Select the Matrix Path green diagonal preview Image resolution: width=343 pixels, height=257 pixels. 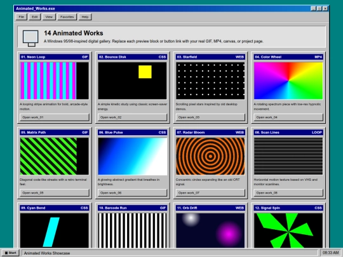pyautogui.click(x=55, y=156)
